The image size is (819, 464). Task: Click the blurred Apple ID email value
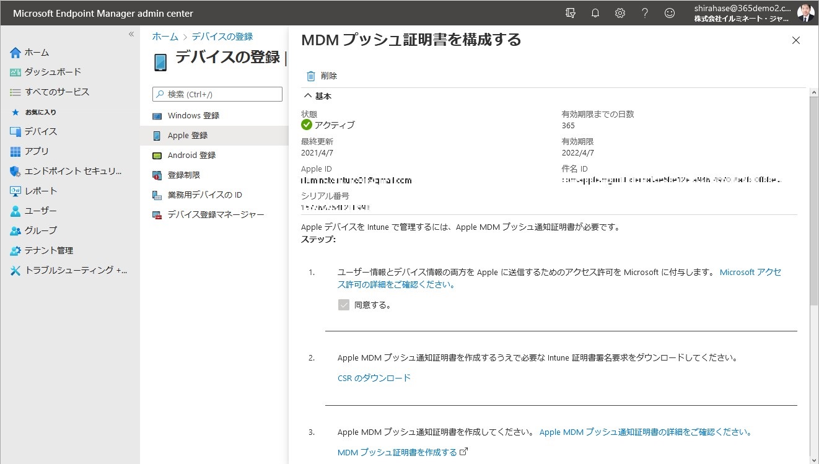point(356,180)
